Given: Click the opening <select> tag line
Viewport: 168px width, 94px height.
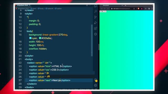Looking at the screenshot, I should (39, 63).
